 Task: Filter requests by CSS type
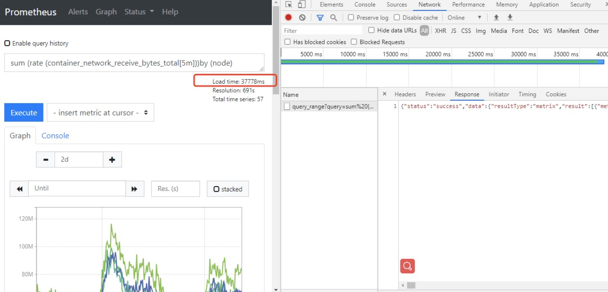[466, 31]
